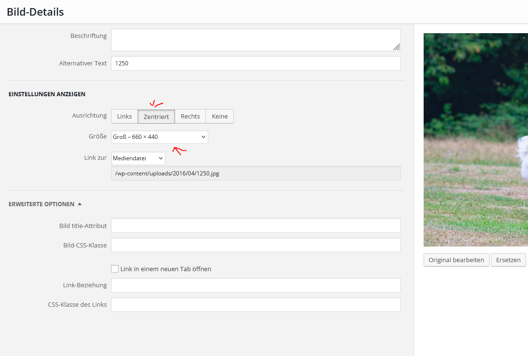
Task: Choose Rechts alignment option
Action: point(190,117)
